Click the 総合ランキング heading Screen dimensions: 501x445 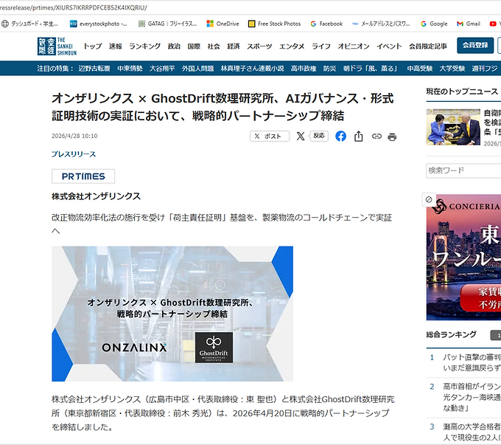[451, 334]
